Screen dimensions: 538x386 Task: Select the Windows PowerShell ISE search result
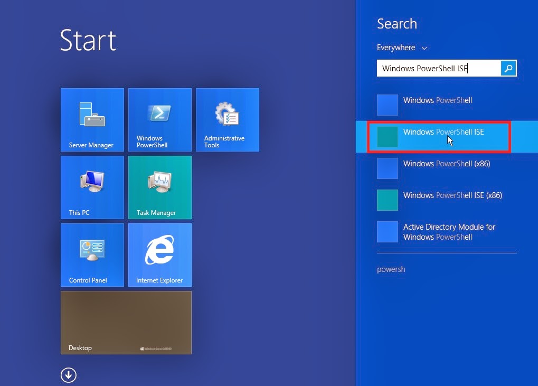(447, 137)
